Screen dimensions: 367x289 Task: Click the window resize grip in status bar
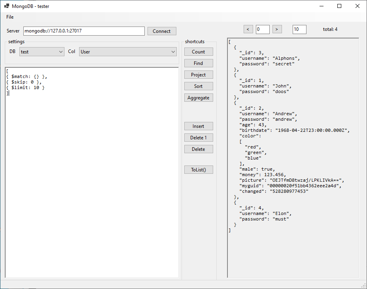[364, 285]
